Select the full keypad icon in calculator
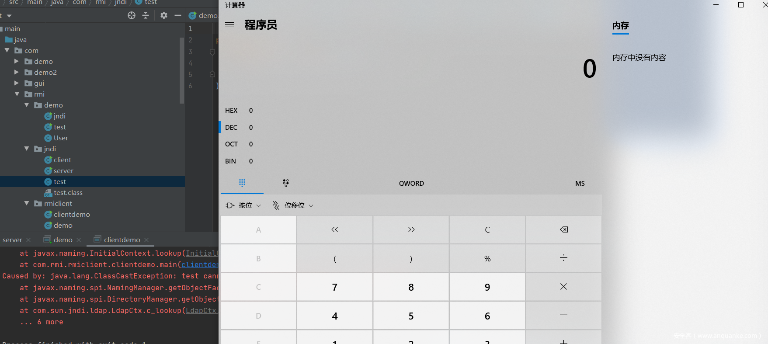This screenshot has height=344, width=768. [x=242, y=183]
